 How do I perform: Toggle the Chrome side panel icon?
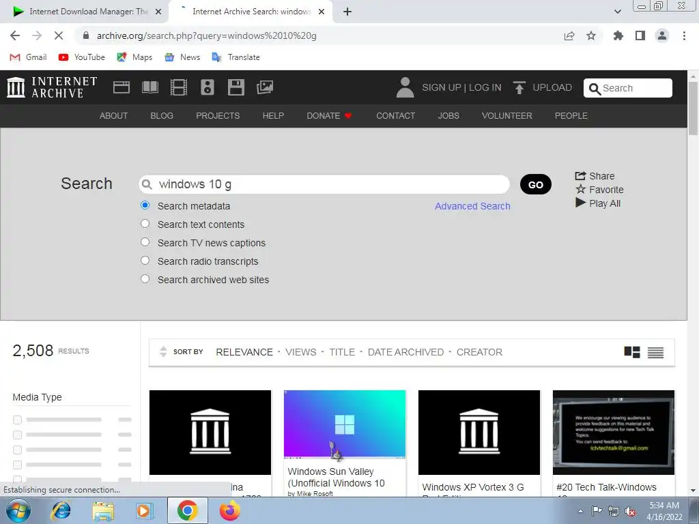[640, 35]
